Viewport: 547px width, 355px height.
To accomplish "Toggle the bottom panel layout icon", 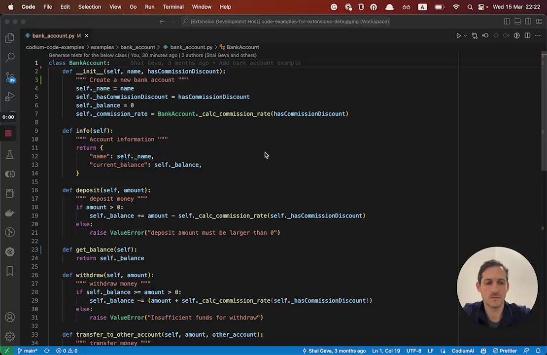I will (518, 21).
